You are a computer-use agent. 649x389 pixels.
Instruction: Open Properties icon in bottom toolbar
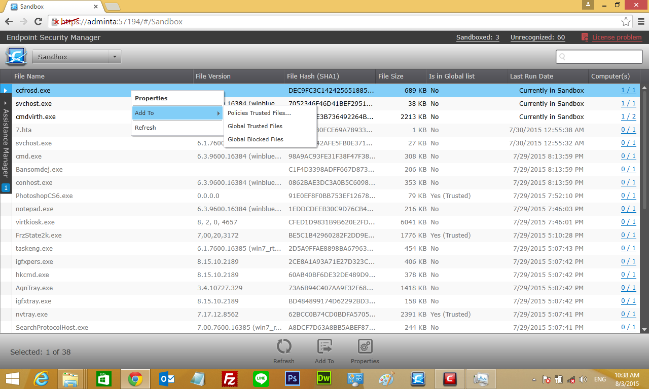tap(365, 347)
